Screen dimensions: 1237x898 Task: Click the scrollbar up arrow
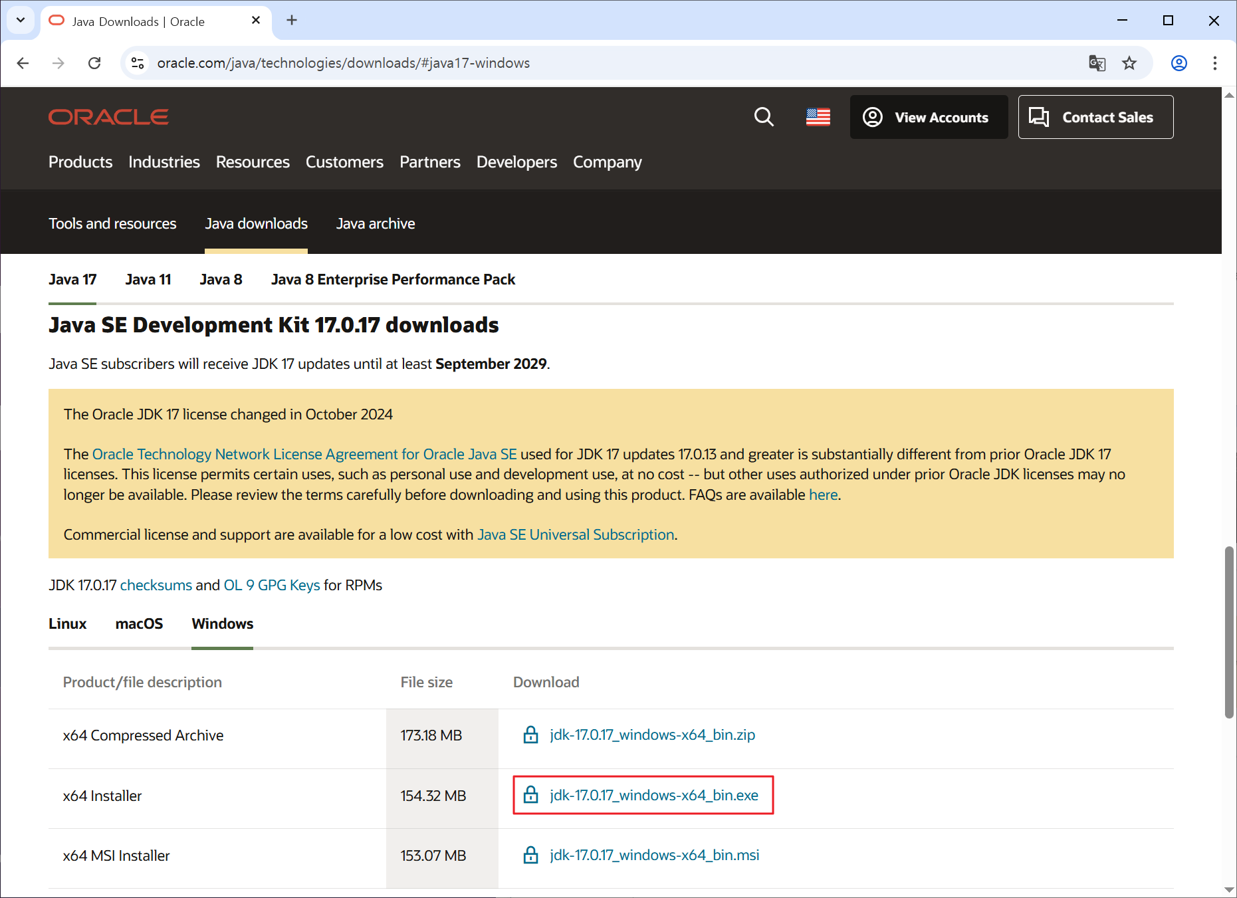[1229, 95]
